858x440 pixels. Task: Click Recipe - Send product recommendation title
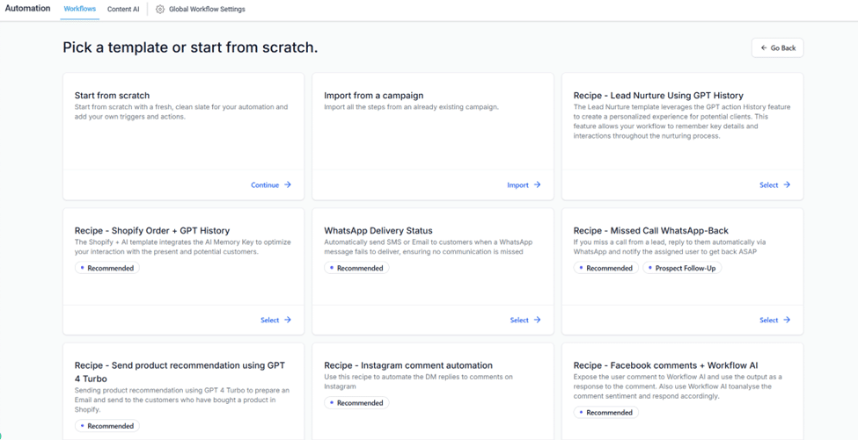[x=180, y=371]
